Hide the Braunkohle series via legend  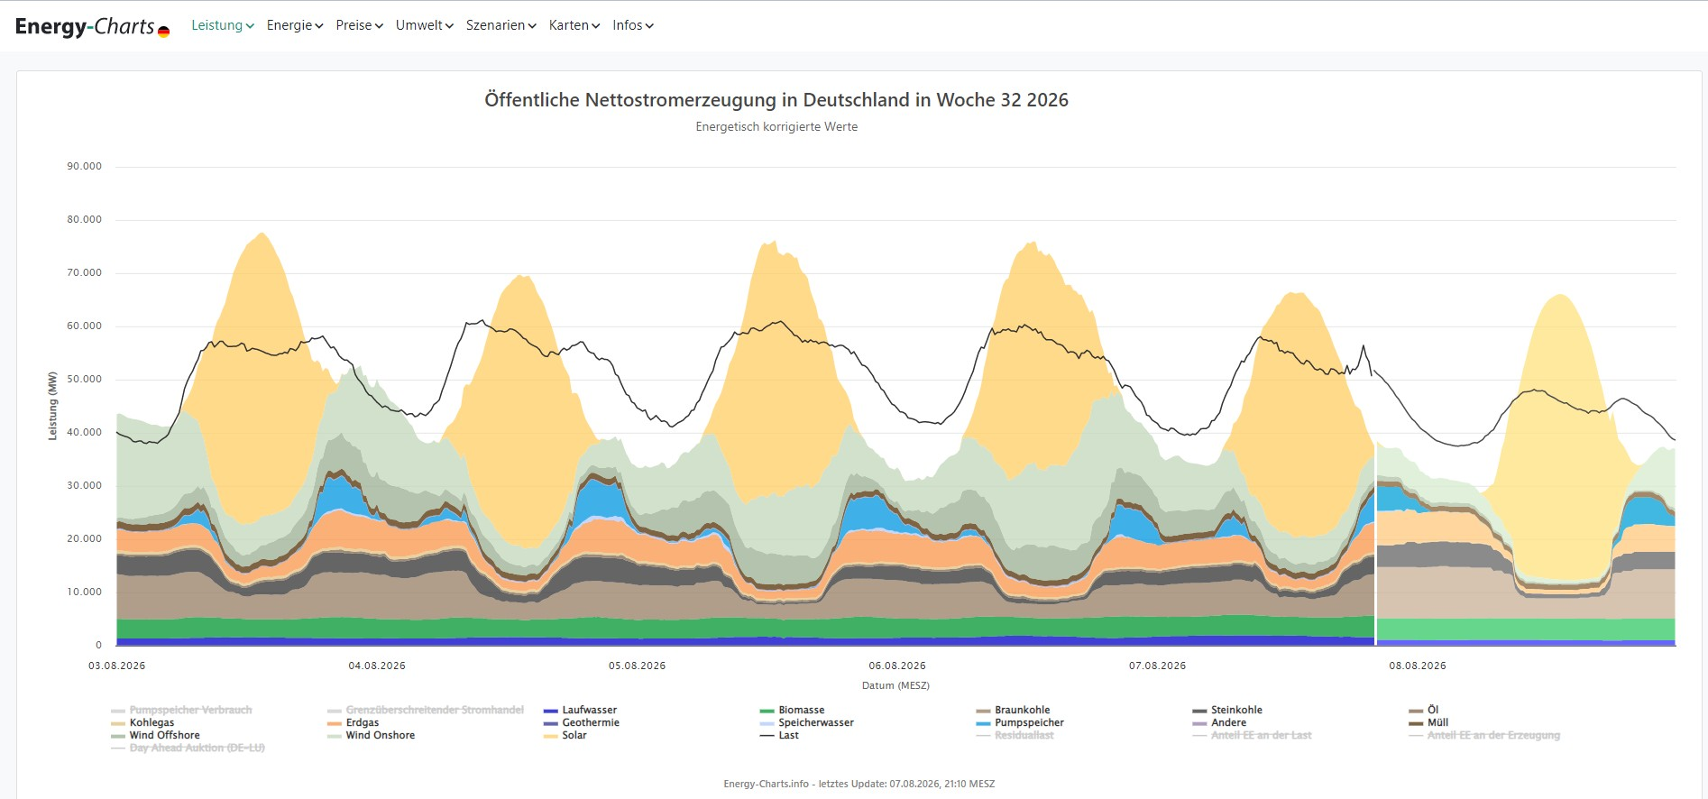pos(1014,710)
